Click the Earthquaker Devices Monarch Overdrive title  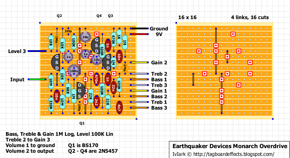click(x=230, y=146)
